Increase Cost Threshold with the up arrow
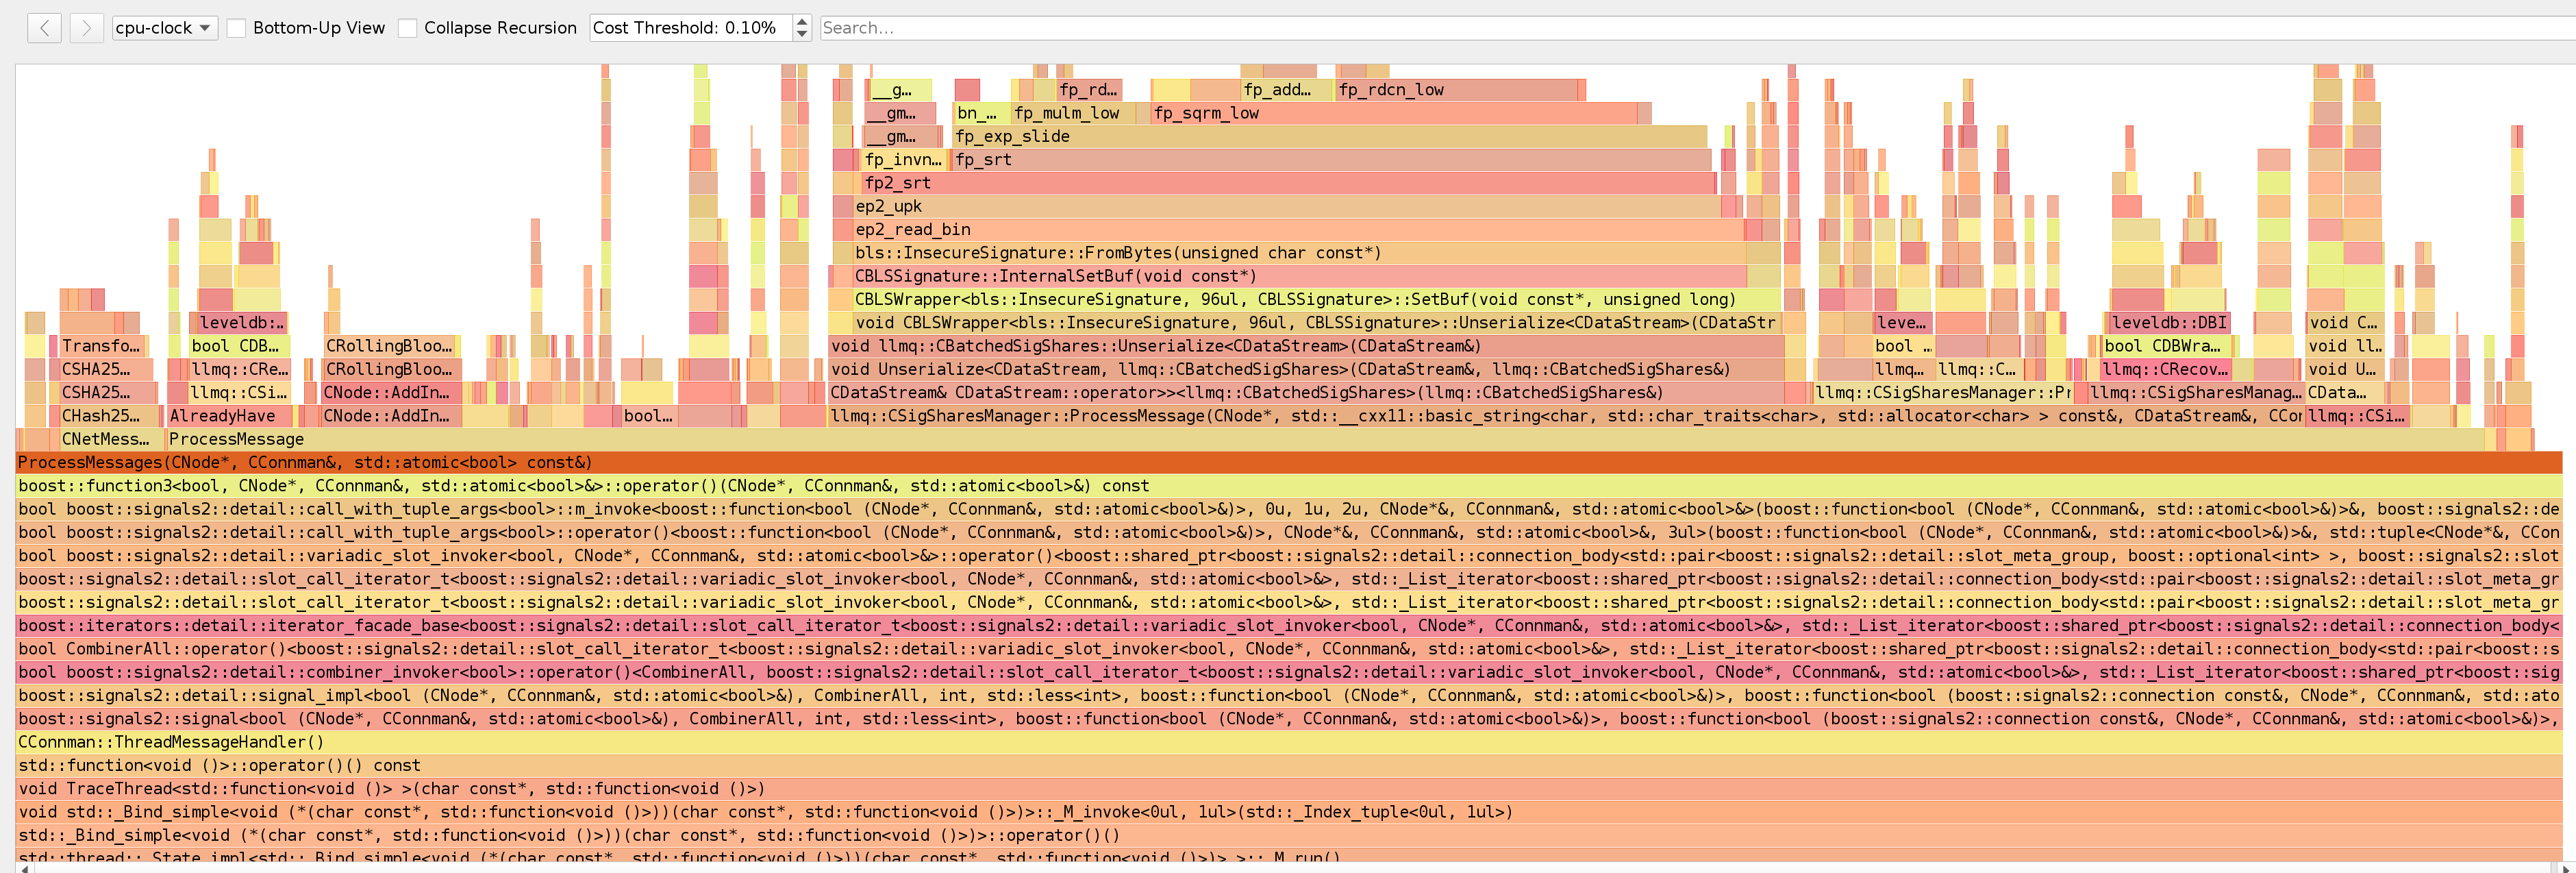 coord(801,21)
